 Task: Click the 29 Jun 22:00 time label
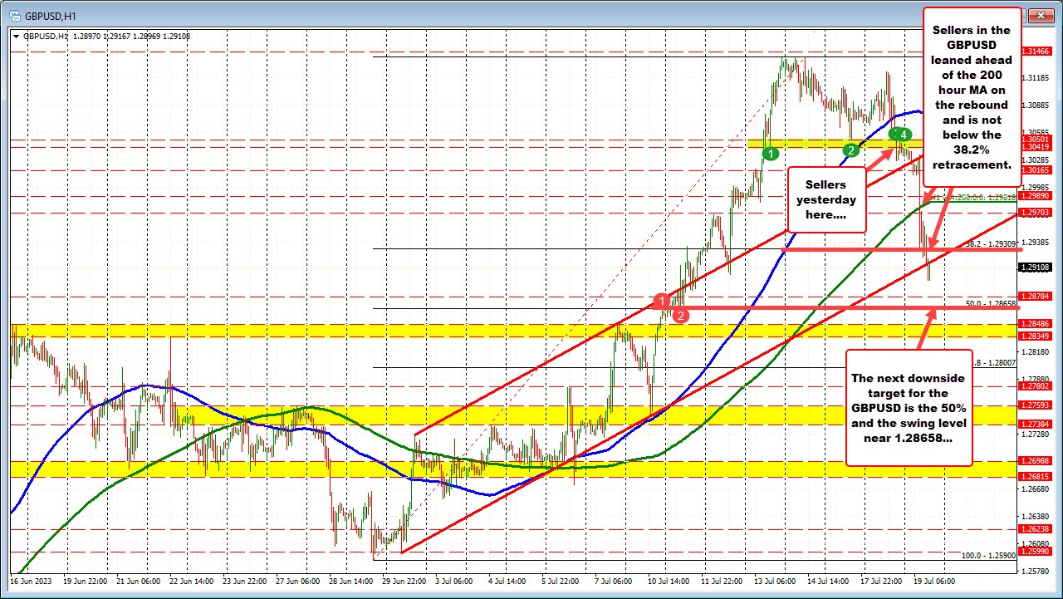[404, 582]
